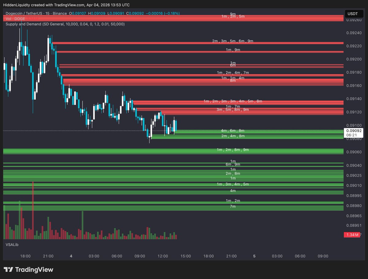Select red zone label '1m , 2m , 5m'
Screen dimensions: 368x279
tap(233, 16)
